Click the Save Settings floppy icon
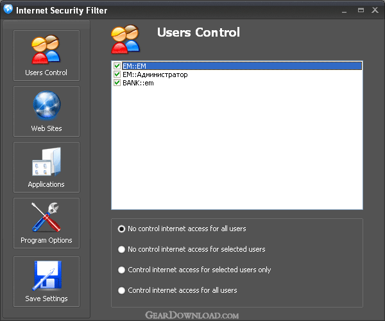Viewport: 385px width, 321px height. (47, 275)
